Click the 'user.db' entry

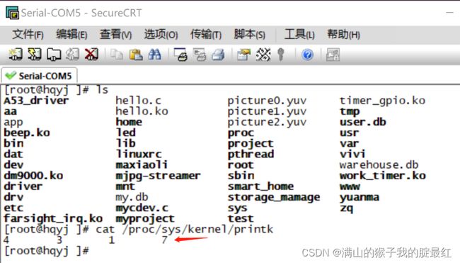(363, 122)
